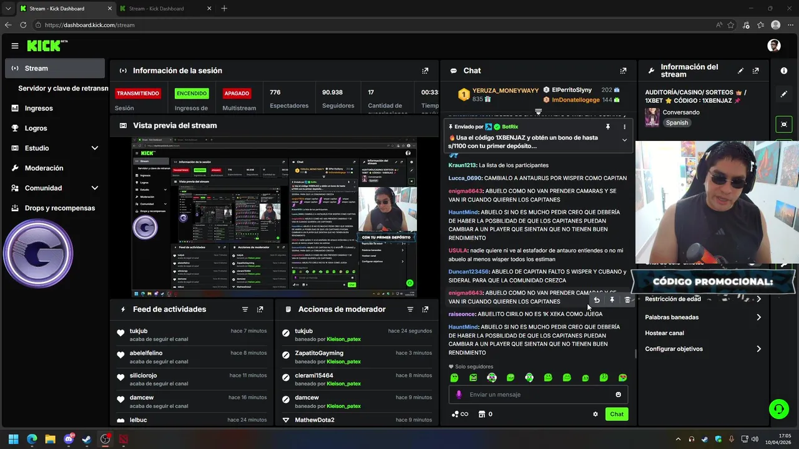This screenshot has height=449, width=799.
Task: Click the channel points infinity icon
Action: click(x=460, y=414)
